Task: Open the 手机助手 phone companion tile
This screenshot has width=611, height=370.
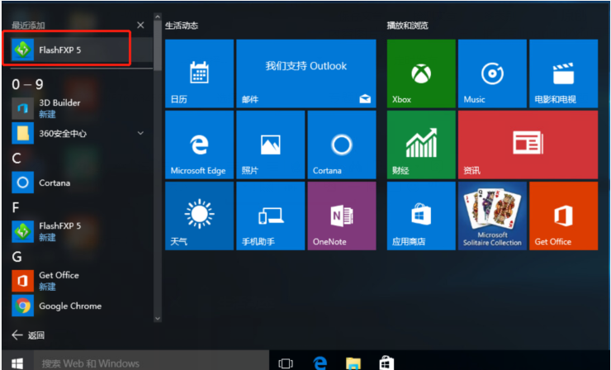Action: pos(271,216)
